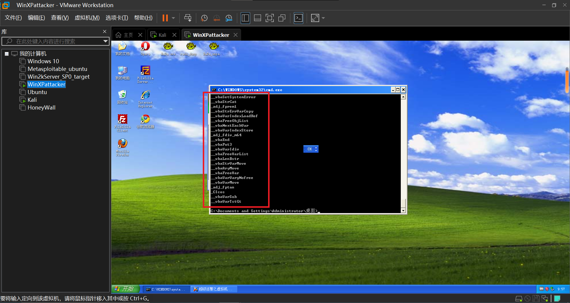Toggle the library sidebar view
Screen dimensions: 570x303
tap(245, 18)
